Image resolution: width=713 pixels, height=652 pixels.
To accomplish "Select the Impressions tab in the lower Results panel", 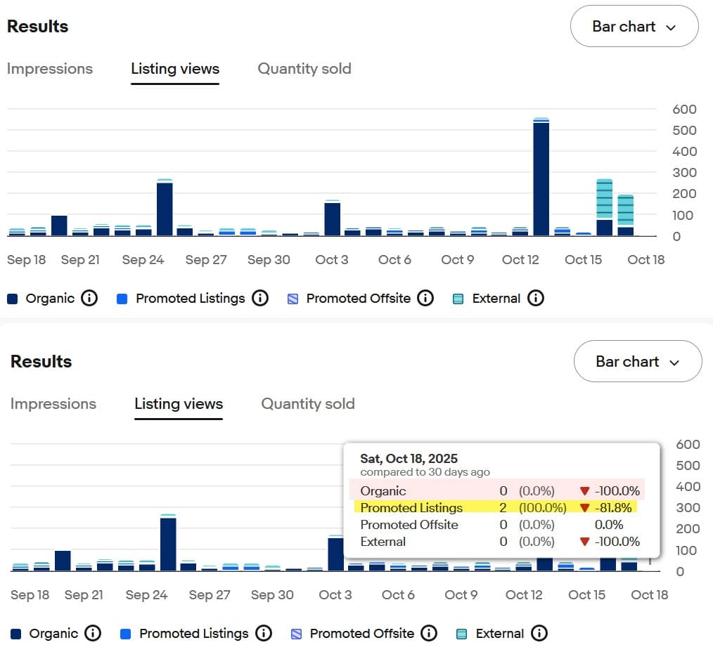I will pyautogui.click(x=53, y=404).
